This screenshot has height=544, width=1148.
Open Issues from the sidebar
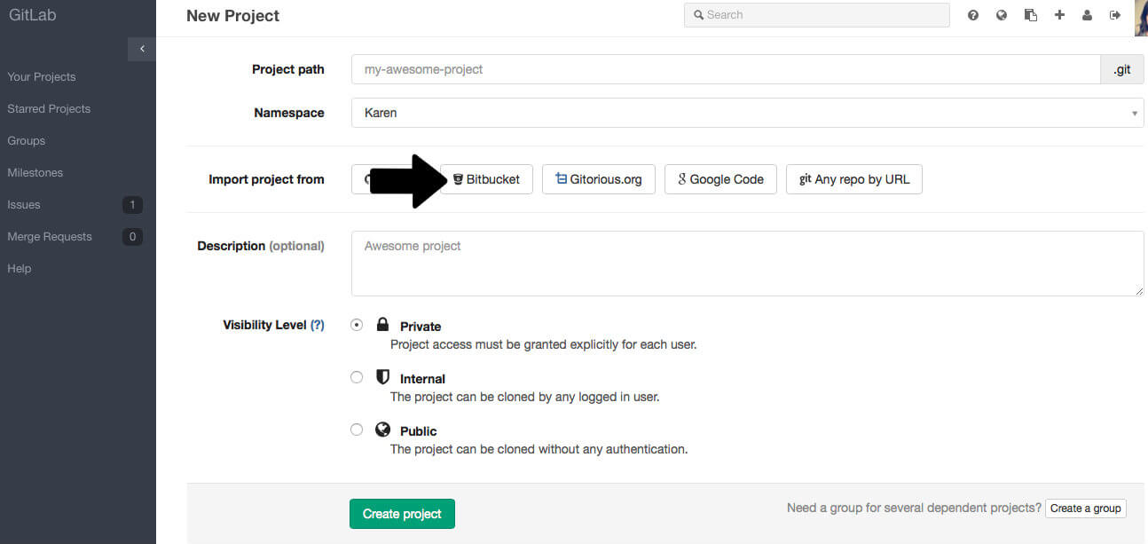[24, 204]
